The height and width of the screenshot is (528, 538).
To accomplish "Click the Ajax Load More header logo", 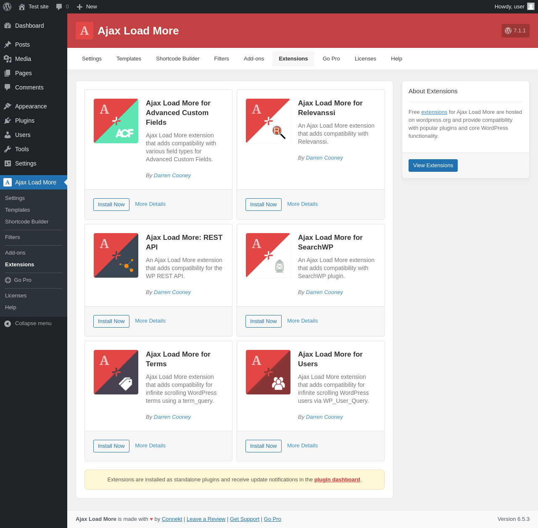I will coord(84,31).
